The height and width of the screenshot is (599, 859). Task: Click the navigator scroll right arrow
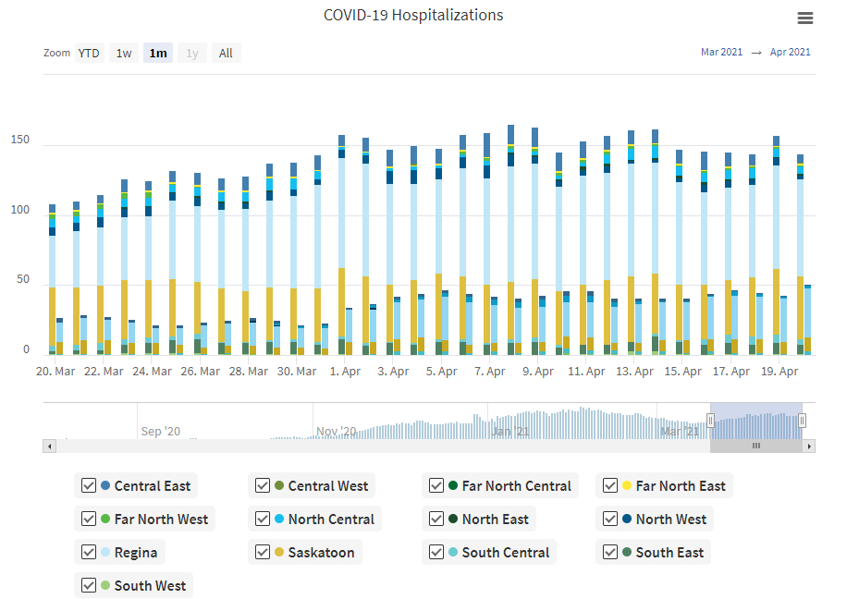click(x=809, y=446)
